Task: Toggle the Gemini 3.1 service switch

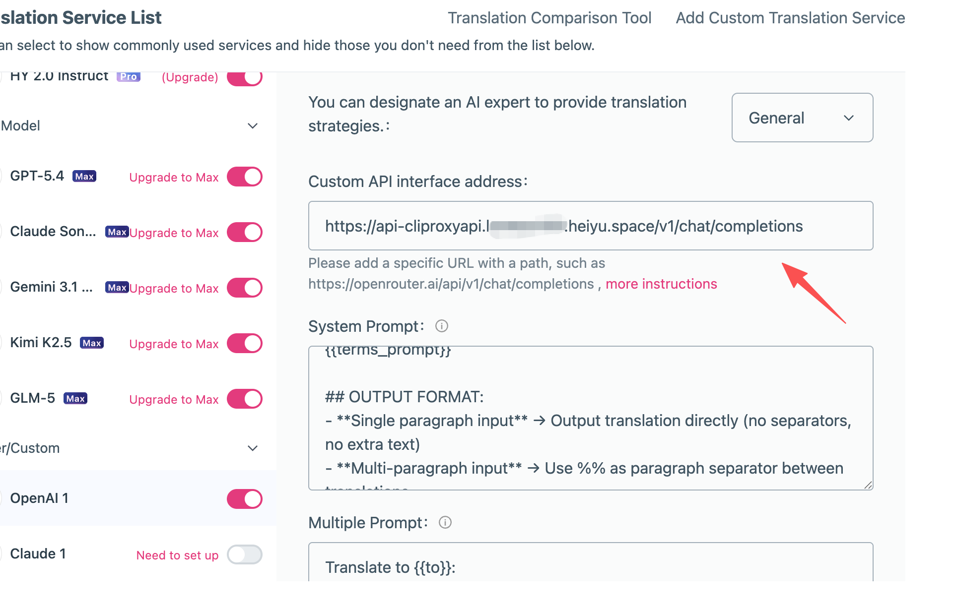Action: point(245,288)
